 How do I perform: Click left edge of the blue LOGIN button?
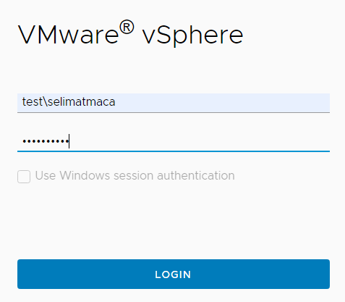(x=22, y=274)
